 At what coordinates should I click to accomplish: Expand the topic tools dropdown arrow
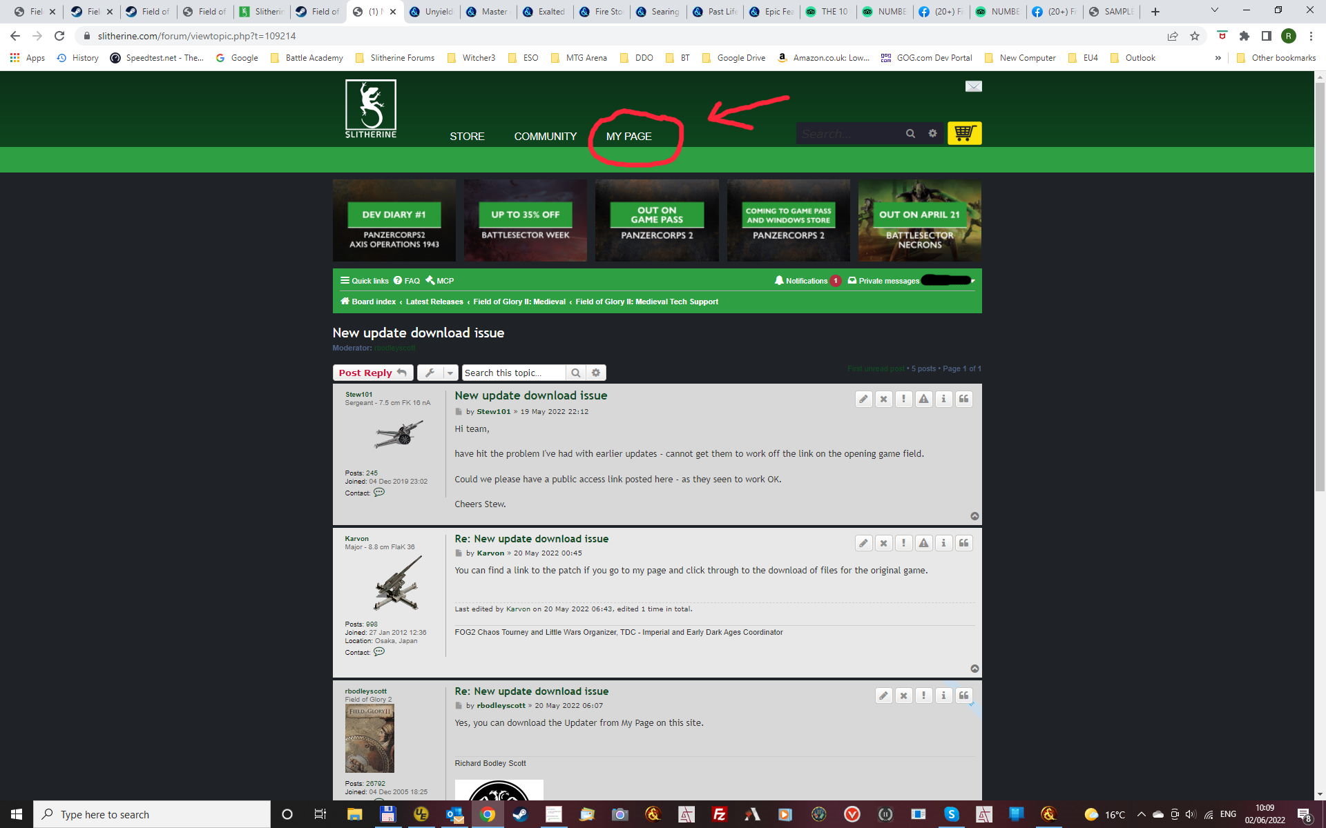pos(450,372)
